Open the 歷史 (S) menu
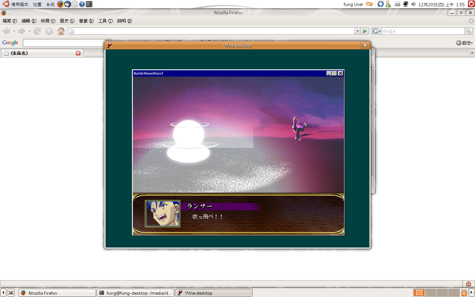The image size is (475, 297). 67,21
